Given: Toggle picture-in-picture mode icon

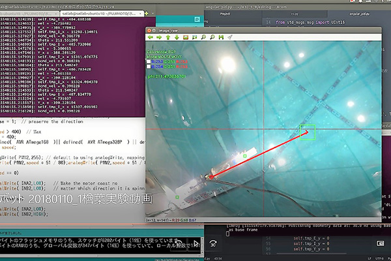Looking at the screenshot, I should click(381, 243).
